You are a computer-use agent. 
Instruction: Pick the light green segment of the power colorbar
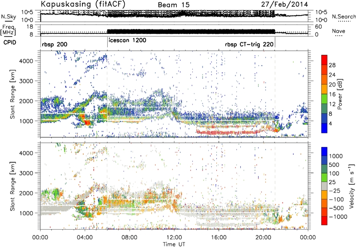pos(324,99)
